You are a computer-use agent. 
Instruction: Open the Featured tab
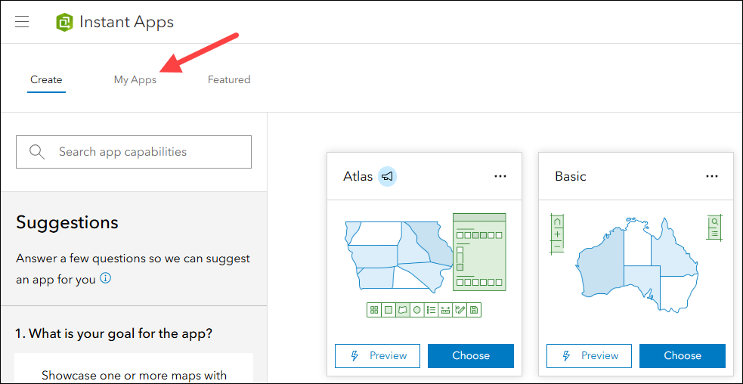point(229,79)
